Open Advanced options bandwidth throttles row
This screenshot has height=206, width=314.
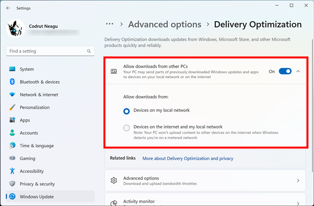click(205, 180)
